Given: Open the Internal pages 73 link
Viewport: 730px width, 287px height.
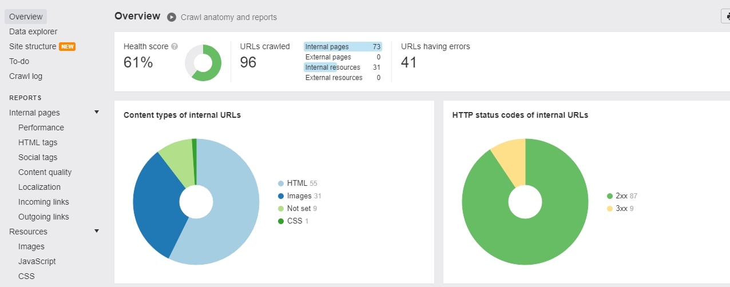Looking at the screenshot, I should (x=343, y=47).
